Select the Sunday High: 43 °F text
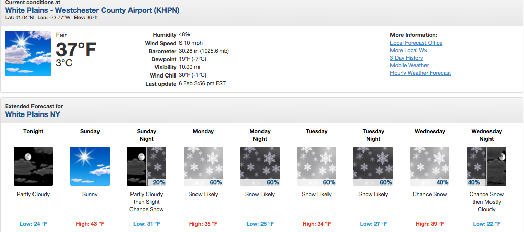The height and width of the screenshot is (232, 524). [90, 224]
